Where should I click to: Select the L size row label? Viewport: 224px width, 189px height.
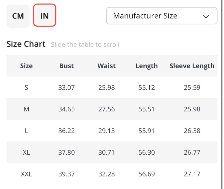click(x=26, y=131)
